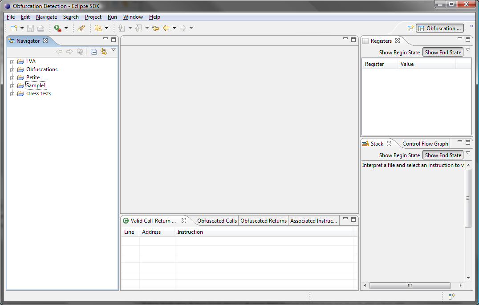Toggle Show End State in Stack view
The width and height of the screenshot is (479, 305).
pyautogui.click(x=443, y=155)
